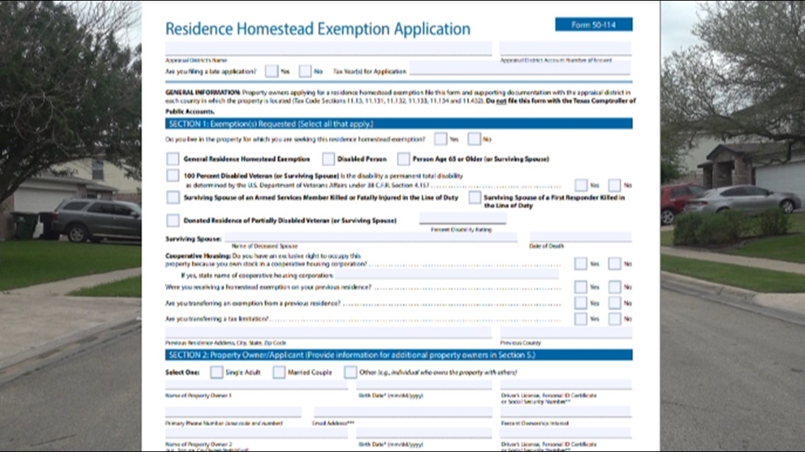Click the SECTION 1 Exemption(s) Requested header

click(x=399, y=123)
